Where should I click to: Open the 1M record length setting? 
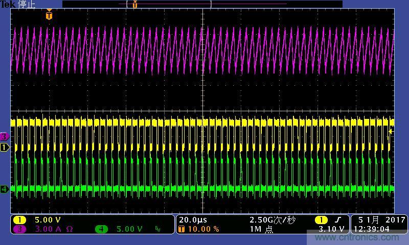[261, 229]
